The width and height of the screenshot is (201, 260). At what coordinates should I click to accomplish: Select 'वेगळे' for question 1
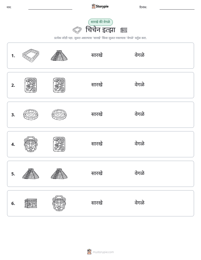coord(139,55)
